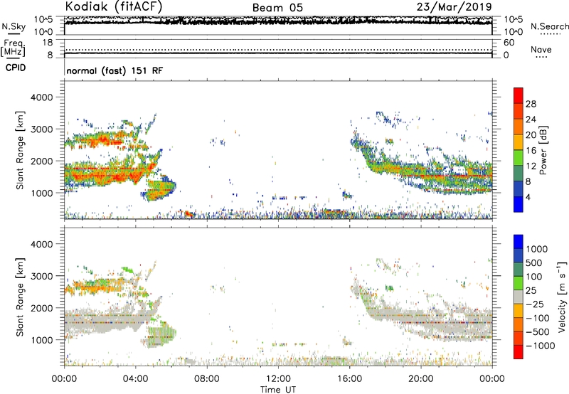
Task: Click time axis label "08:00"
Action: [206, 379]
